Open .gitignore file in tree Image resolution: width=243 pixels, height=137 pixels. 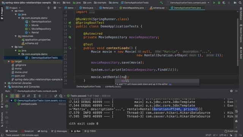tap(20, 65)
